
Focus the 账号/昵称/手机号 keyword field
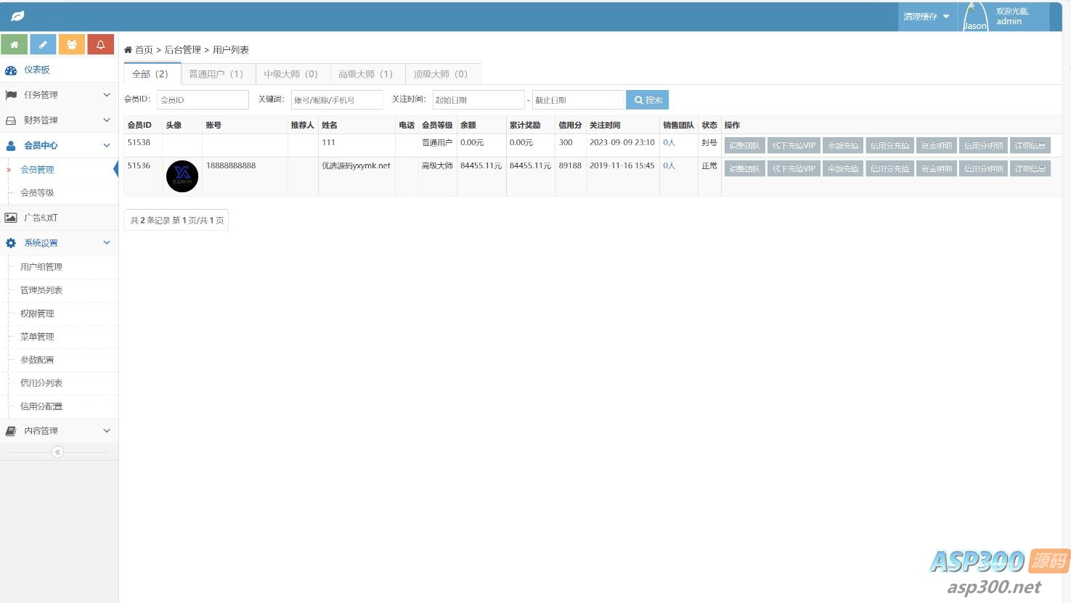coord(337,100)
